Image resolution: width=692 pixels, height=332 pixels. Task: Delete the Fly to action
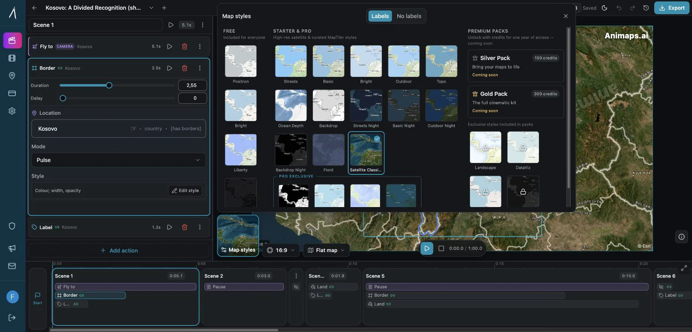tap(184, 46)
